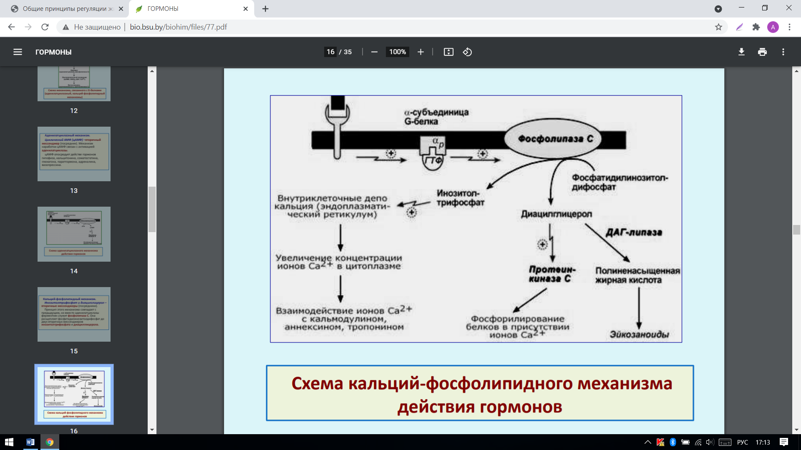Open the tab search dropdown
The width and height of the screenshot is (801, 450).
click(x=718, y=9)
